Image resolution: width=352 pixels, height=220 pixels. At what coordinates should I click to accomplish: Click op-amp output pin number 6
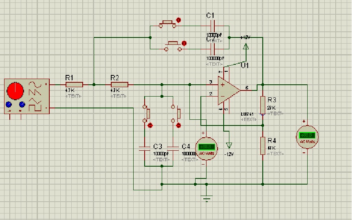[247, 88]
